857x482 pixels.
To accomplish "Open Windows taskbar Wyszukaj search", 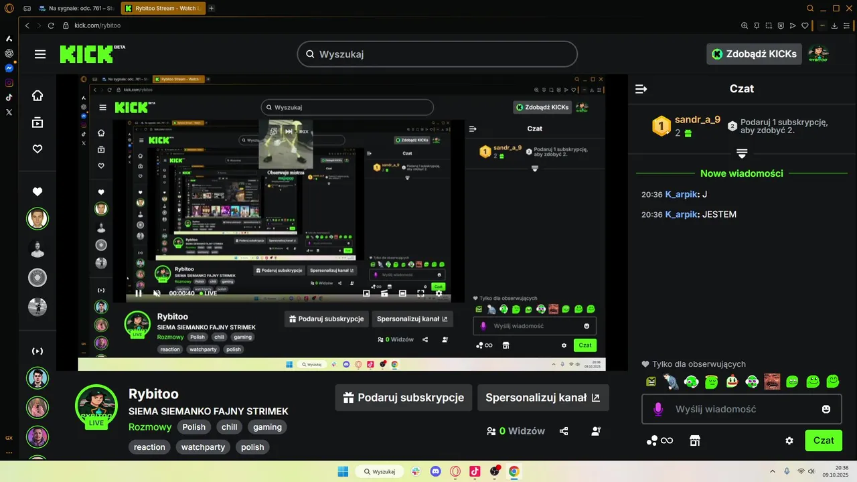I will 379,471.
